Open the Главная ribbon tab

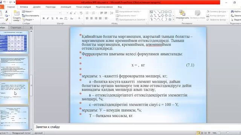click(x=11, y=7)
